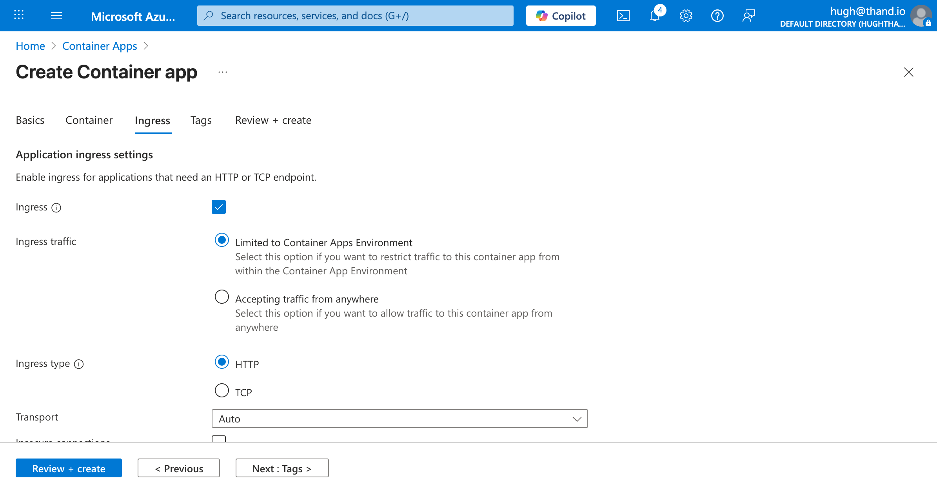Navigate to Container Apps breadcrumb link
This screenshot has height=493, width=937.
click(x=100, y=46)
